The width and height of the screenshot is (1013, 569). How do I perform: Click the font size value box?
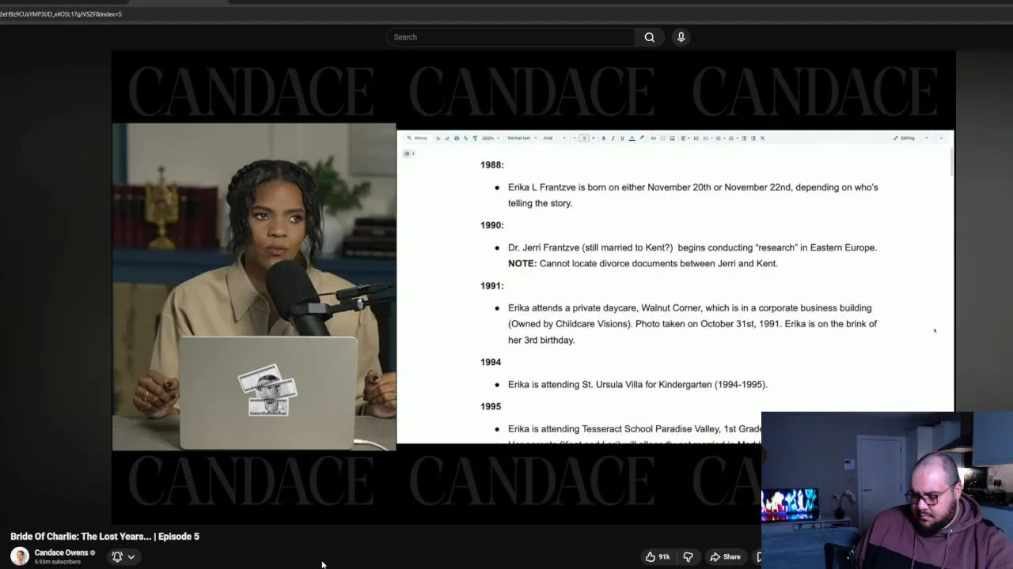click(584, 138)
